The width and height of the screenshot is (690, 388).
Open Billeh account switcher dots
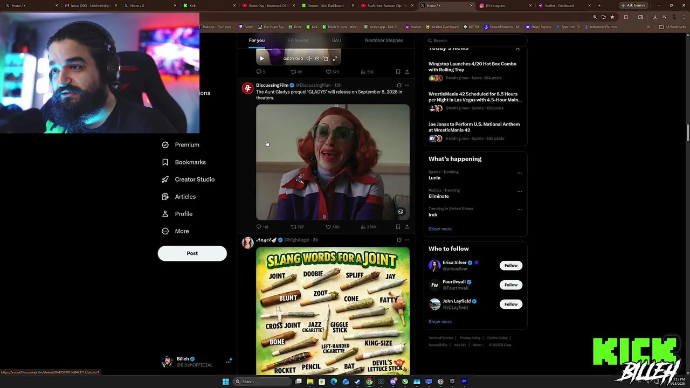pyautogui.click(x=228, y=362)
